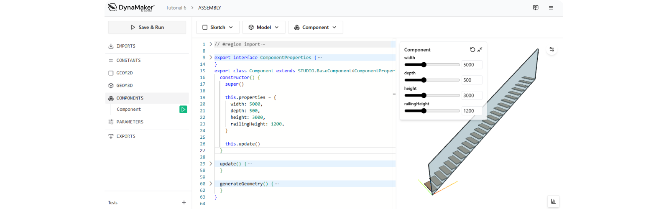Screen dimensions: 669x209
Task: Add a new test with plus icon
Action: [184, 202]
